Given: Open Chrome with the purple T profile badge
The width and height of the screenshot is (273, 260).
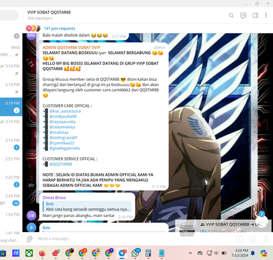Looking at the screenshot, I should click(109, 253).
